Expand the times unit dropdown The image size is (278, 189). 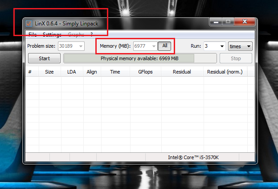[248, 46]
